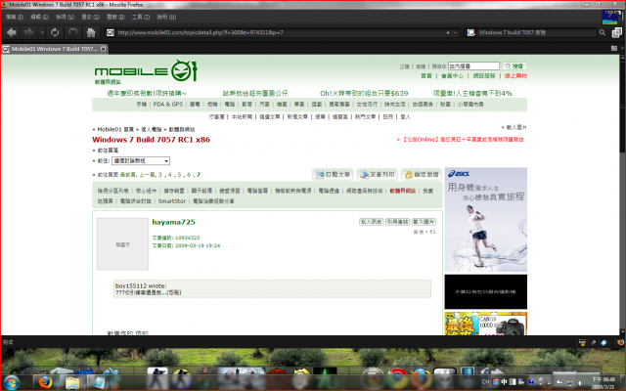The width and height of the screenshot is (626, 391).
Task: Click the first status bar extension icon
Action: (582, 342)
